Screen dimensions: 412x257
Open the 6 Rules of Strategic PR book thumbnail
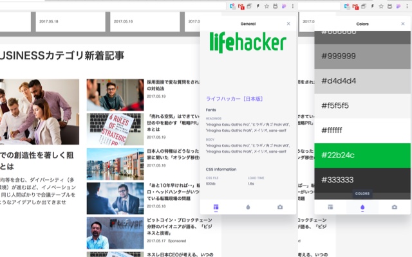click(115, 129)
